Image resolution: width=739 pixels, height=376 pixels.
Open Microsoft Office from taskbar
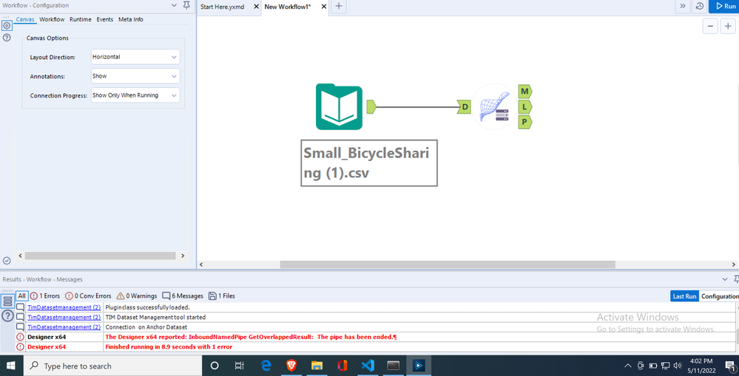pos(342,366)
